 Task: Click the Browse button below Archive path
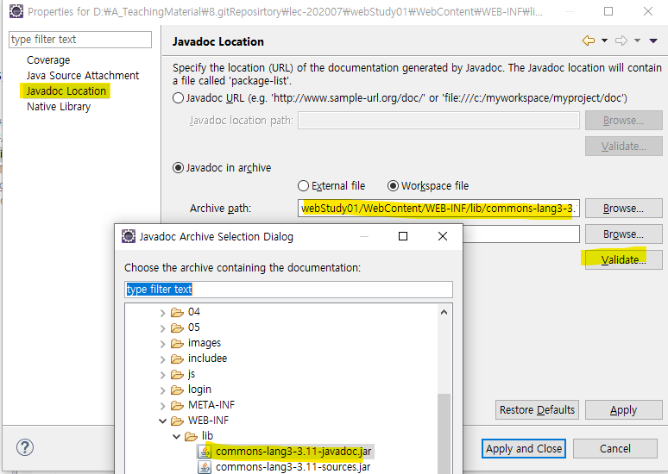pyautogui.click(x=623, y=234)
